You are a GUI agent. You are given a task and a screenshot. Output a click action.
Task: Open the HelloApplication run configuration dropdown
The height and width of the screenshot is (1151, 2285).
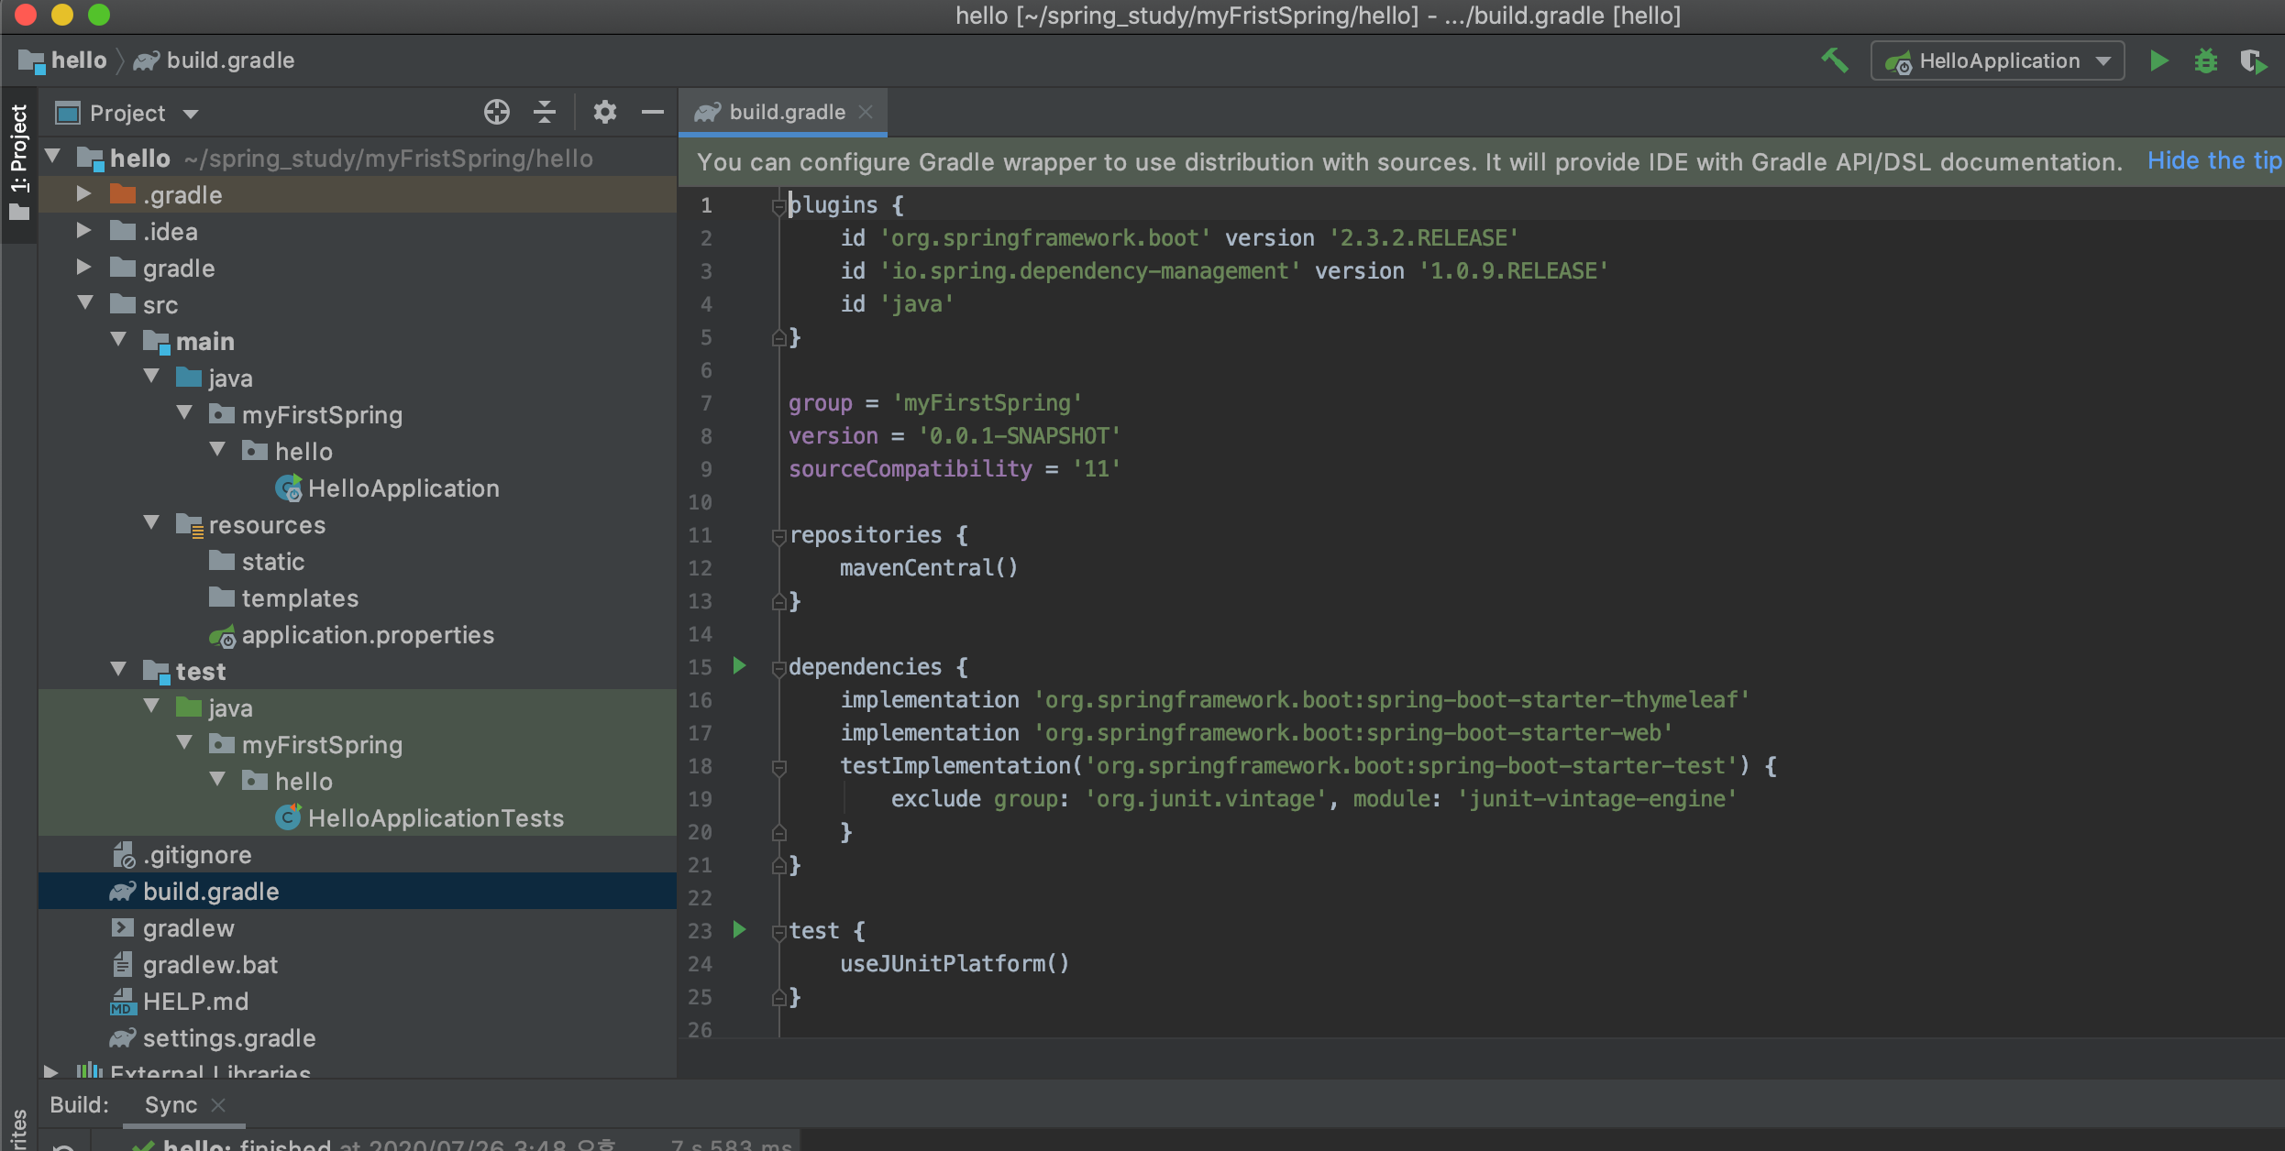1997,61
